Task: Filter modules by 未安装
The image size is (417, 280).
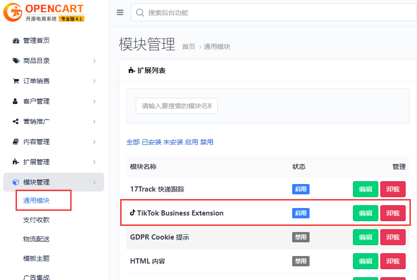Action: [173, 142]
